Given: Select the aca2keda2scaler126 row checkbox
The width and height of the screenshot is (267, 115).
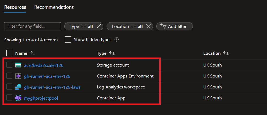Looking at the screenshot, I should pyautogui.click(x=9, y=65).
